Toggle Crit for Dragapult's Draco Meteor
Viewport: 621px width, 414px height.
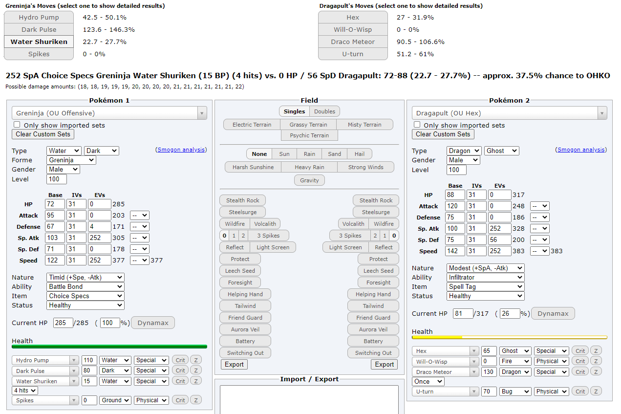click(580, 372)
